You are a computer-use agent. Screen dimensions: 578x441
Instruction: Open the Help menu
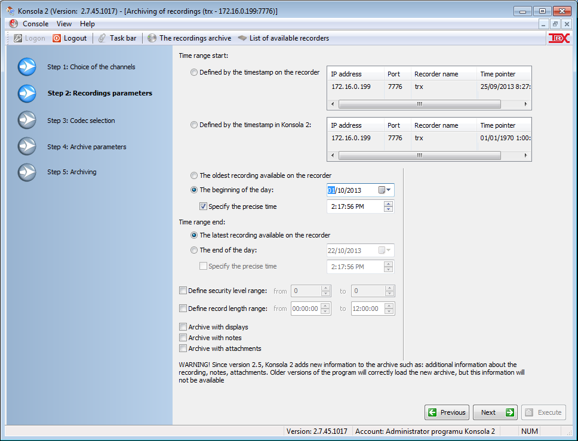pos(87,24)
